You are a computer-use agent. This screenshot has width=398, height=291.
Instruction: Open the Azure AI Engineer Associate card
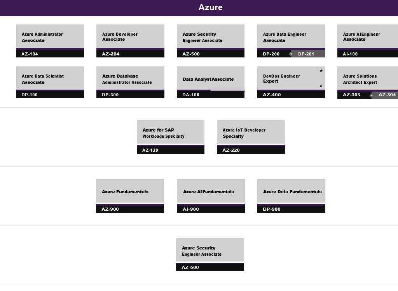point(367,37)
